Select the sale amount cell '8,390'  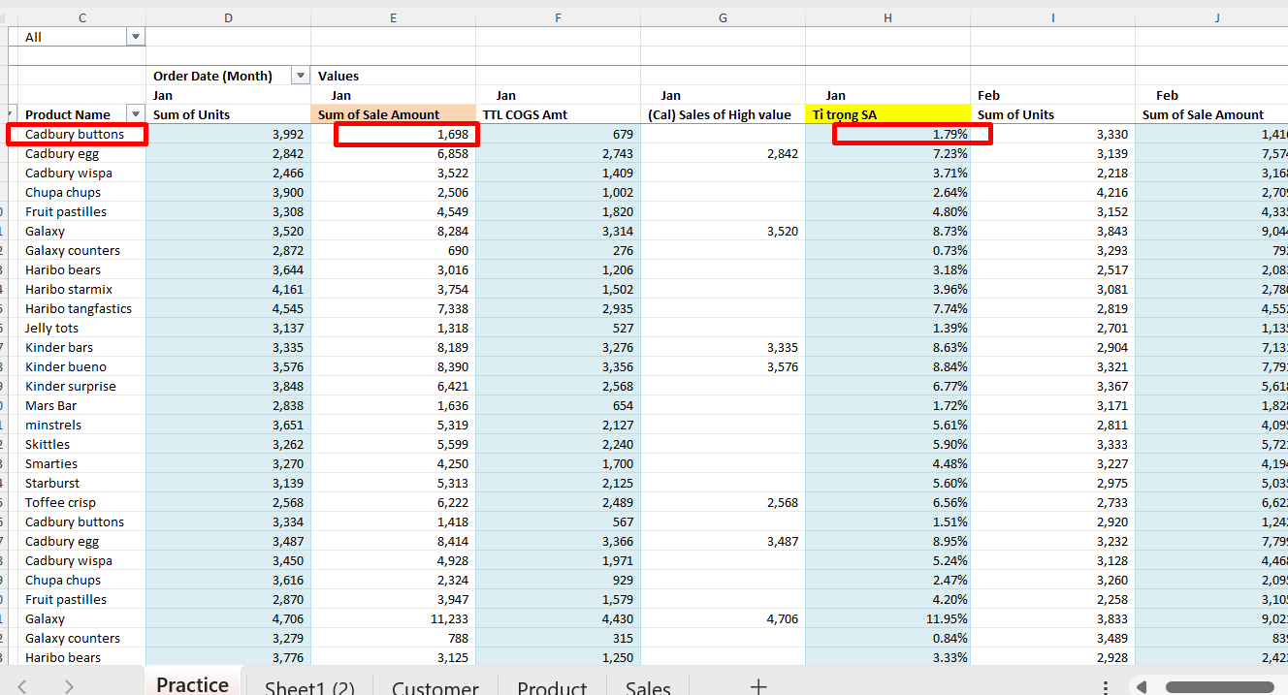tap(393, 366)
